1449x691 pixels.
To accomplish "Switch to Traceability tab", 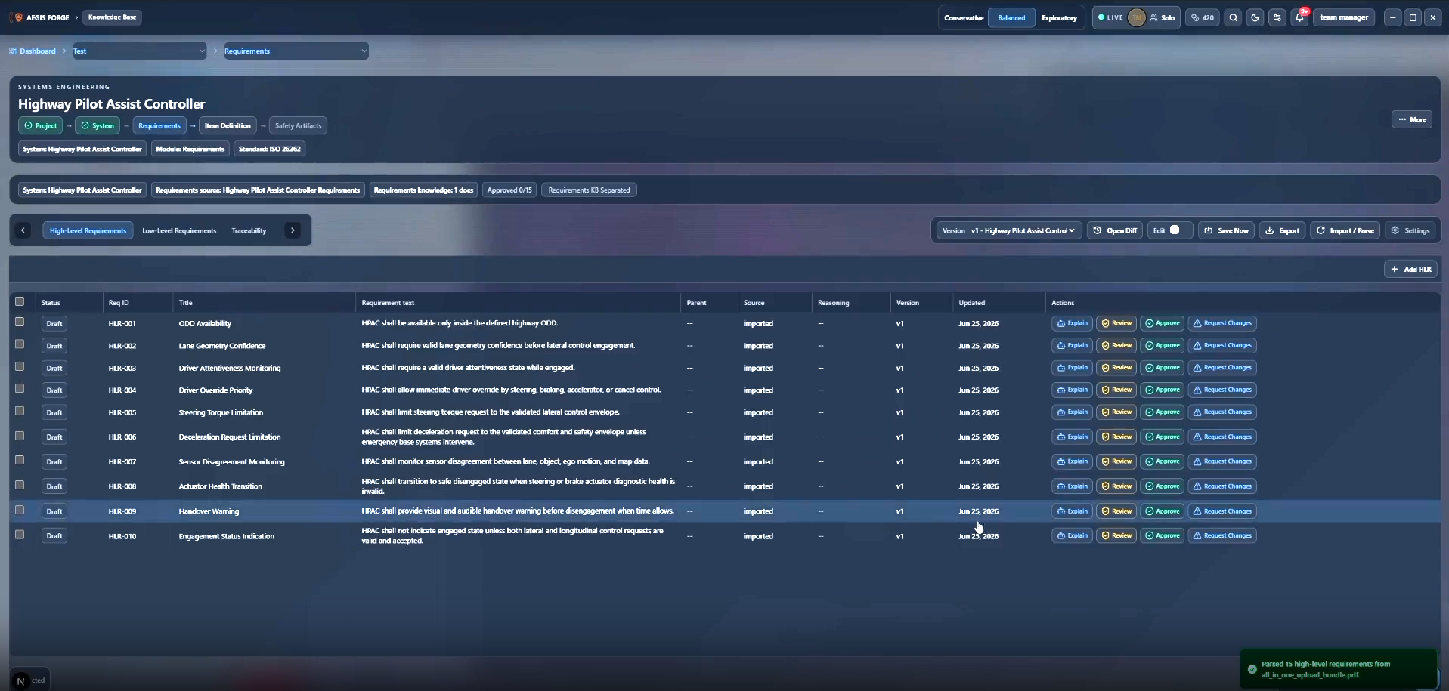I will 249,230.
